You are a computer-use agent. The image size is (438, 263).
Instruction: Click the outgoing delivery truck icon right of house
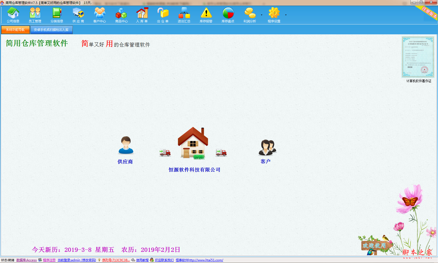(x=221, y=153)
